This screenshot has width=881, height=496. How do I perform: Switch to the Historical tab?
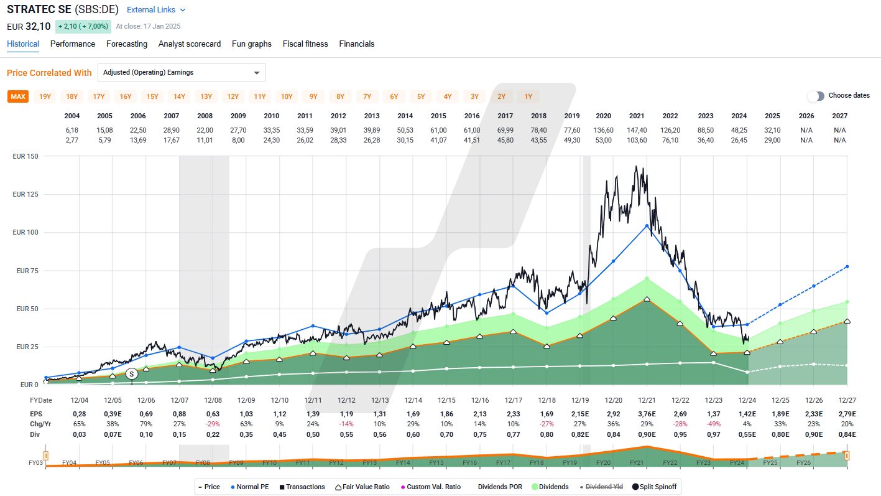[23, 44]
